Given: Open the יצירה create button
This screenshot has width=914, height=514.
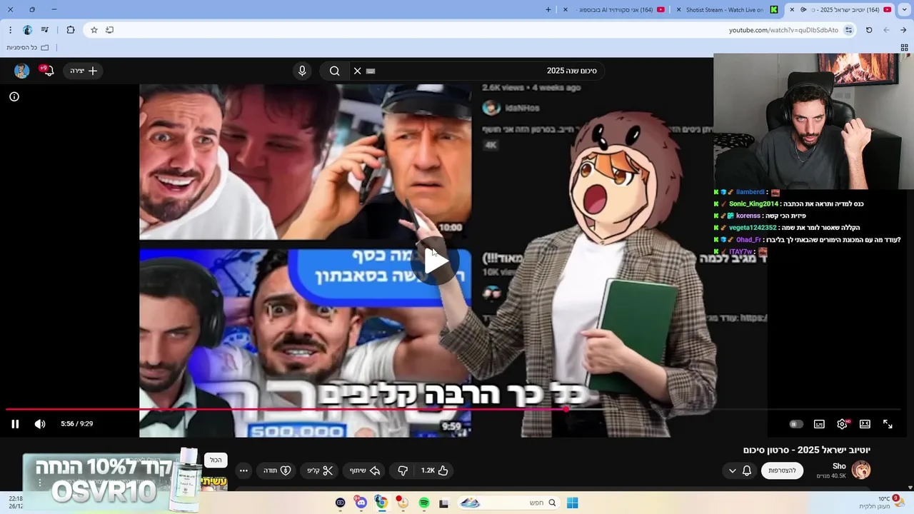Looking at the screenshot, I should pyautogui.click(x=84, y=71).
